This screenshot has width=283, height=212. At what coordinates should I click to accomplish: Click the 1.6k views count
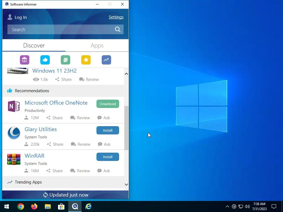coord(40,79)
